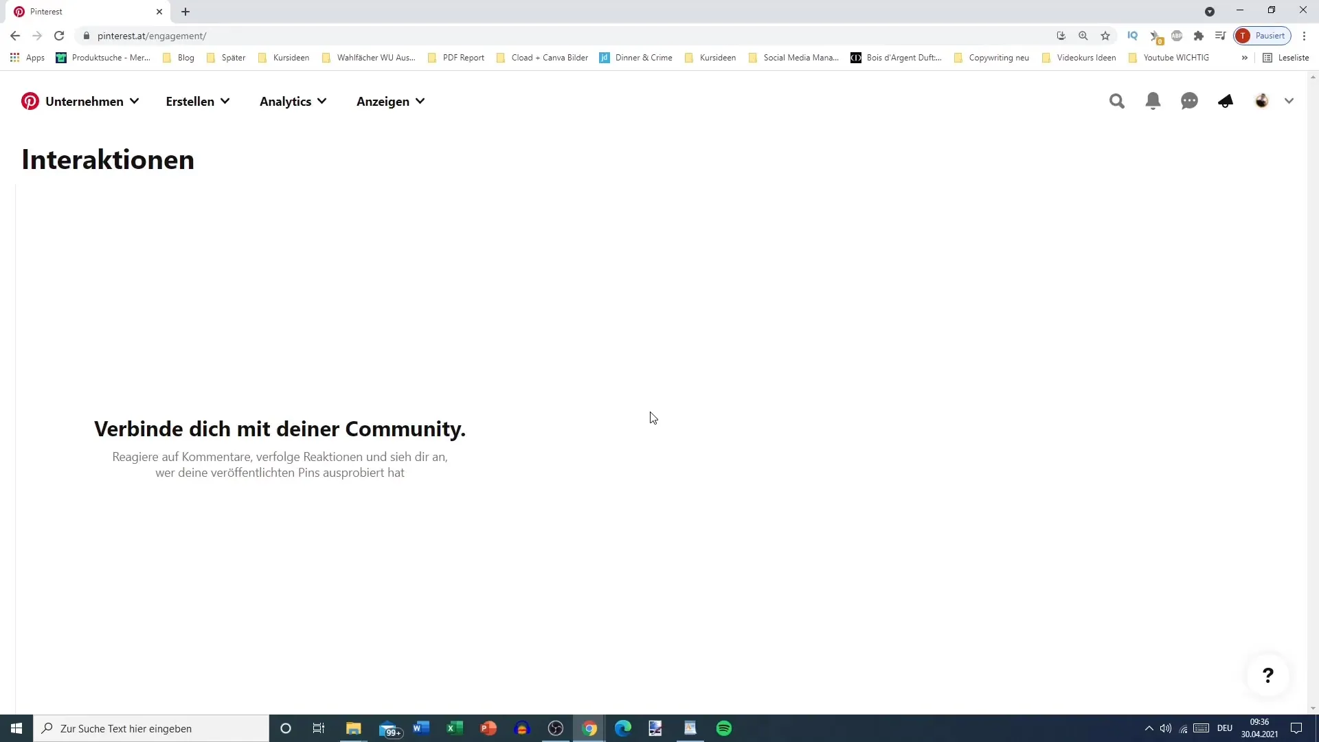
Task: Open the search icon on Pinterest
Action: [x=1117, y=100]
